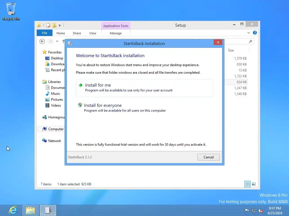Click the network icon in system tray
Viewport: 289px width, 216px height.
(254, 210)
